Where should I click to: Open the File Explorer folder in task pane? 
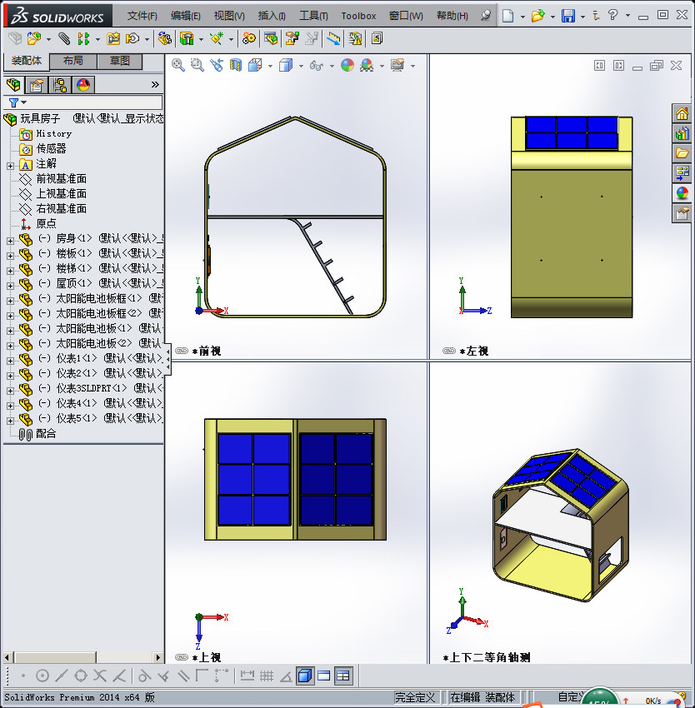(682, 153)
